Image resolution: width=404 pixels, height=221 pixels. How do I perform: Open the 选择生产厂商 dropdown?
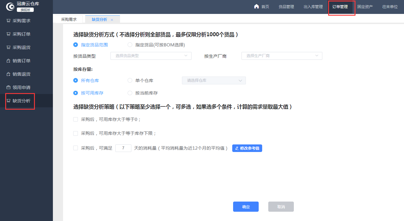[x=282, y=56]
